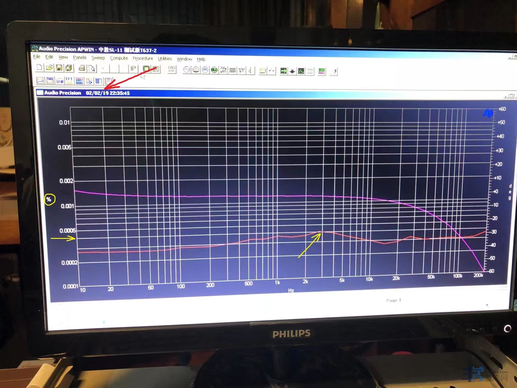Open the Panels menu

click(x=80, y=57)
